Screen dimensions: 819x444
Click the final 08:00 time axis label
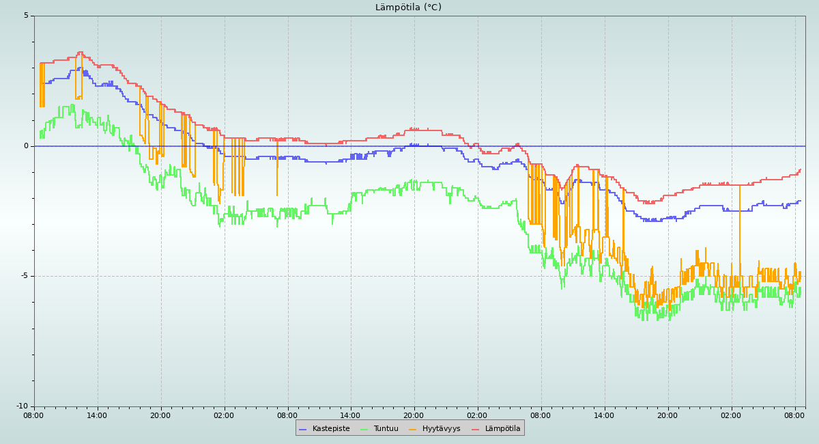click(795, 415)
